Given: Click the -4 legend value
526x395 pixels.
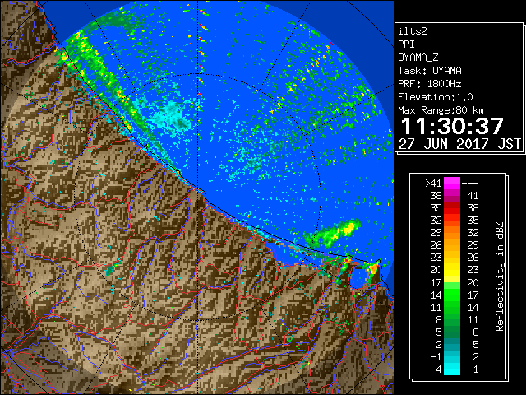Looking at the screenshot, I should (x=436, y=369).
